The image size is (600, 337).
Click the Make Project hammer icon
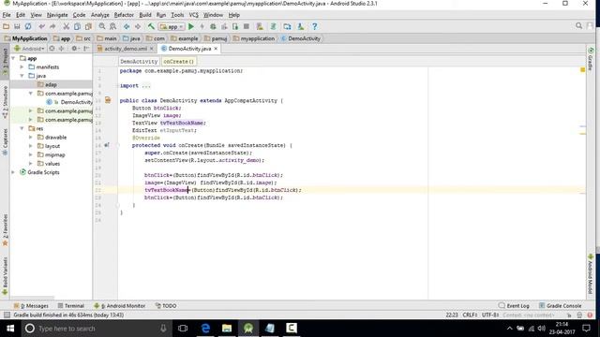[x=151, y=26]
